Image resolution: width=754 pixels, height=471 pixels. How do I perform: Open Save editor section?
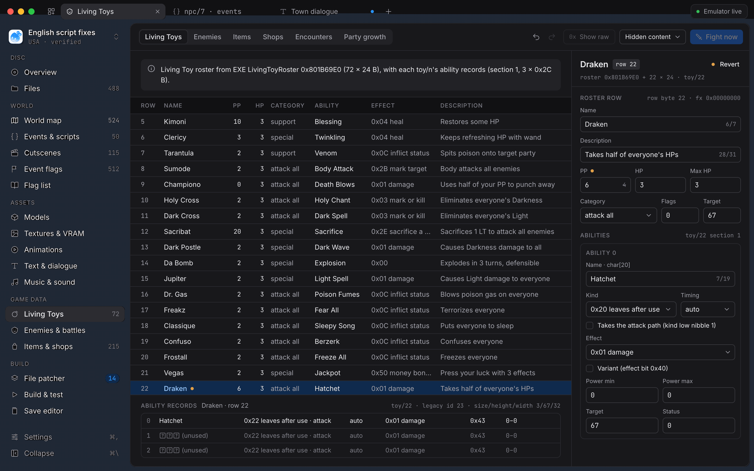[x=65, y=411]
